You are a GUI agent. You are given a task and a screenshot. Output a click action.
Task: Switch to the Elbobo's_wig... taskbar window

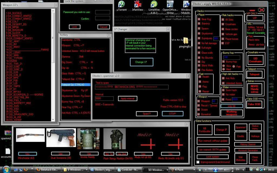click(x=101, y=170)
